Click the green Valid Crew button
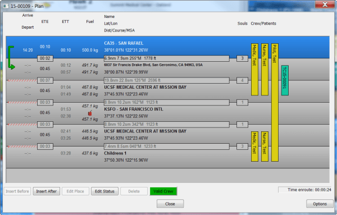 pos(163,191)
